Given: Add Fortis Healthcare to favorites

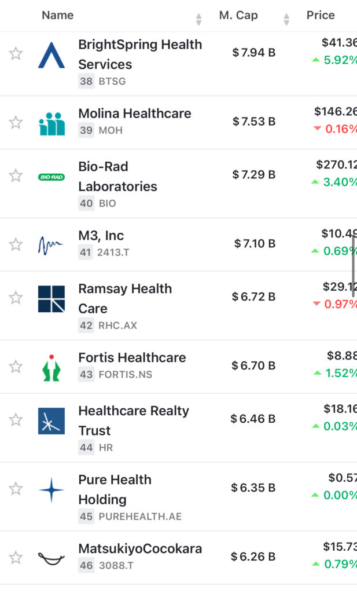Looking at the screenshot, I should point(16,367).
